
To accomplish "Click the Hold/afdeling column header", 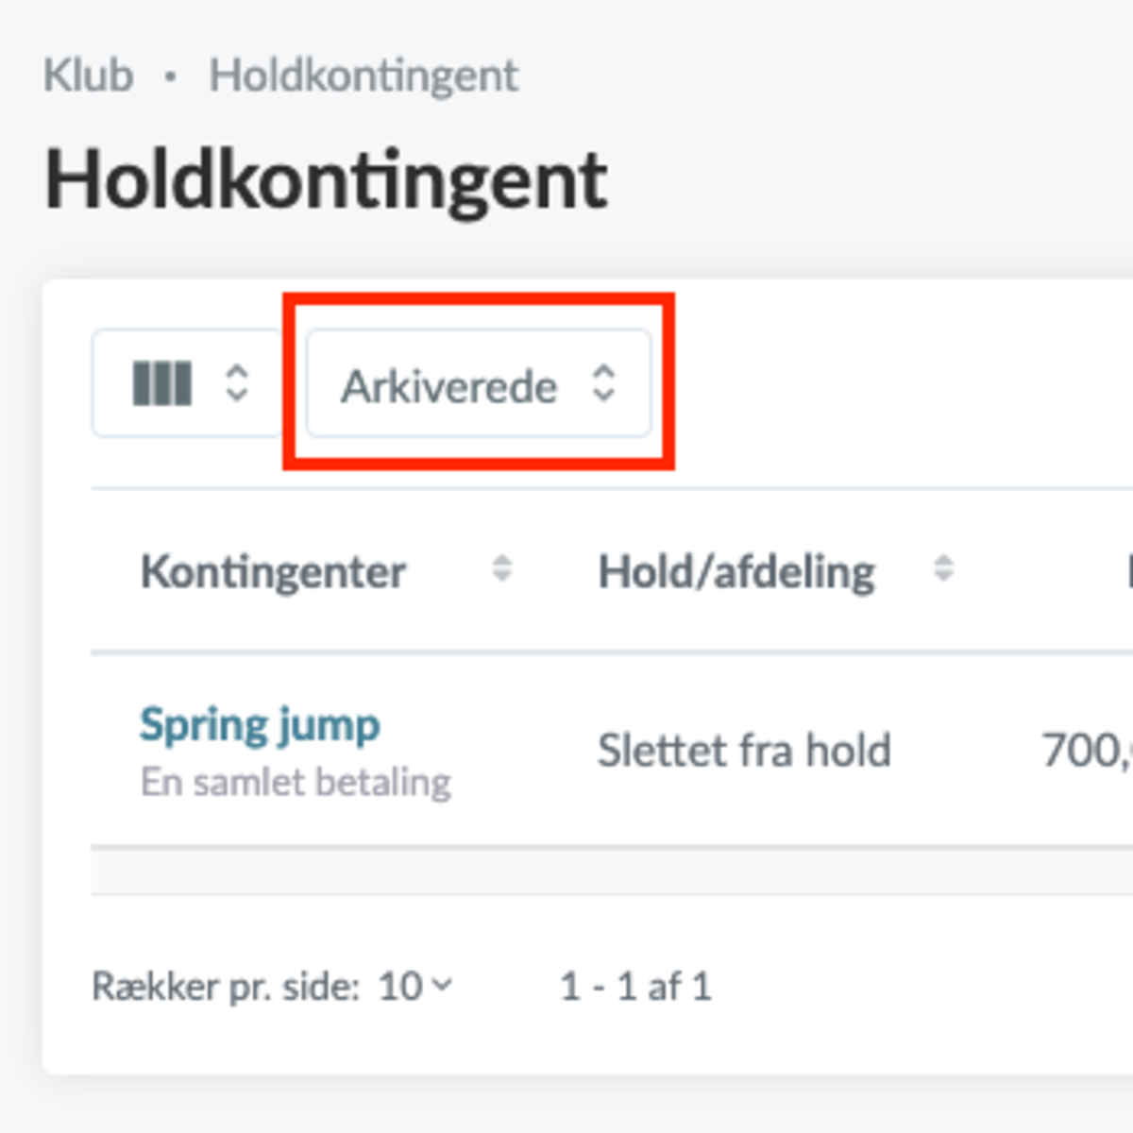I will click(736, 571).
